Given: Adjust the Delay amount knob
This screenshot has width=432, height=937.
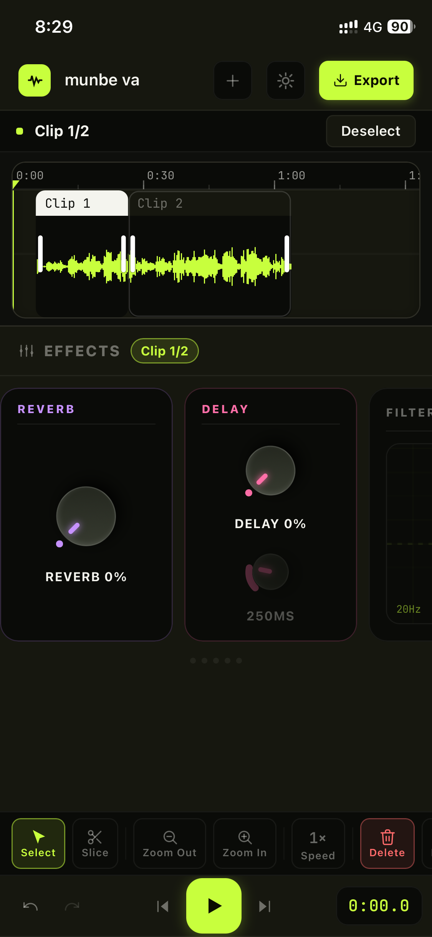Looking at the screenshot, I should click(x=270, y=470).
